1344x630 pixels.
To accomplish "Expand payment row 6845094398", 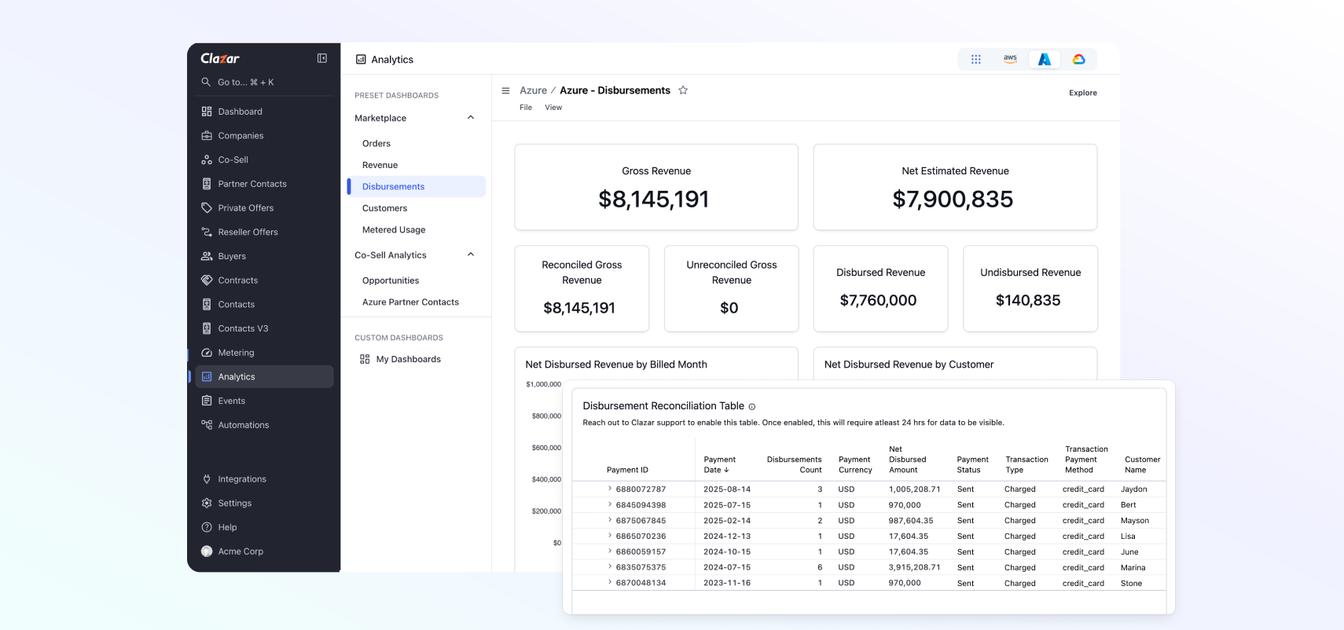I will pyautogui.click(x=609, y=504).
